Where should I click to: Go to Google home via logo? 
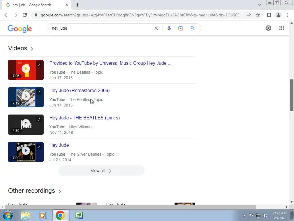point(20,28)
